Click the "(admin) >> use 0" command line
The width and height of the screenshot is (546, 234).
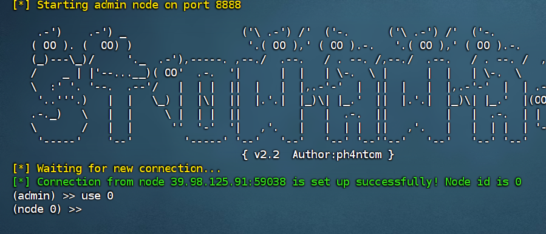63,196
